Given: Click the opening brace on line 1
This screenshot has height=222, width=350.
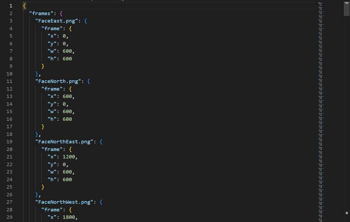Looking at the screenshot, I should click(x=24, y=6).
